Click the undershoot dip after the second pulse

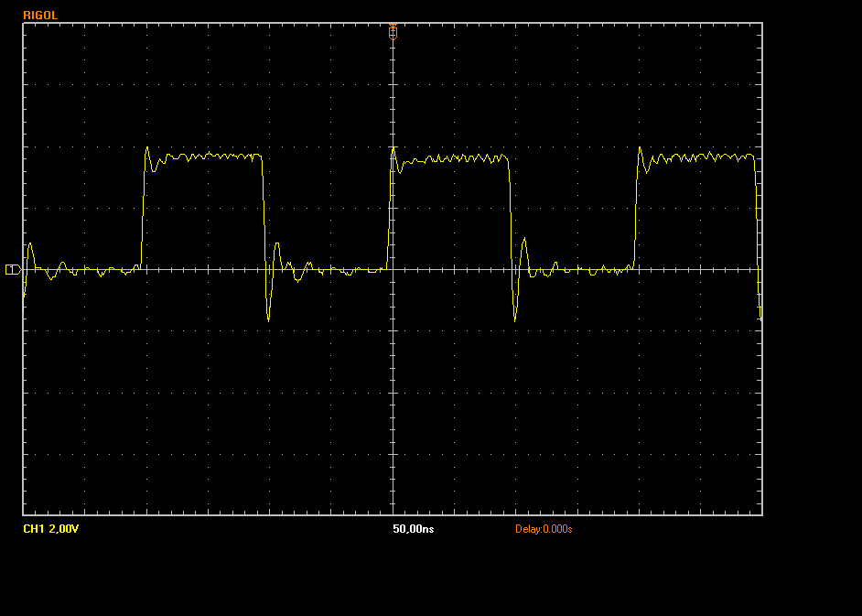click(x=515, y=320)
